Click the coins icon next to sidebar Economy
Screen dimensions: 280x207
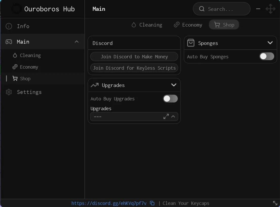point(15,67)
